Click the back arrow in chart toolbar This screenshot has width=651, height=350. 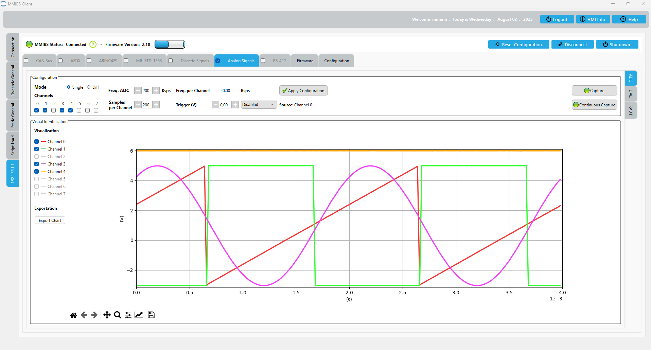84,315
